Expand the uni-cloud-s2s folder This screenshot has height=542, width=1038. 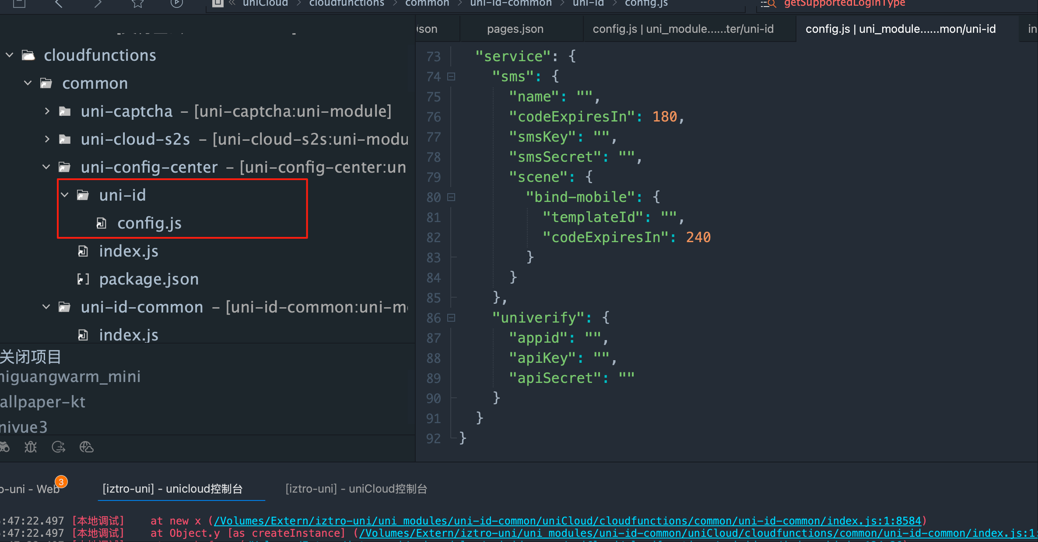tap(47, 139)
